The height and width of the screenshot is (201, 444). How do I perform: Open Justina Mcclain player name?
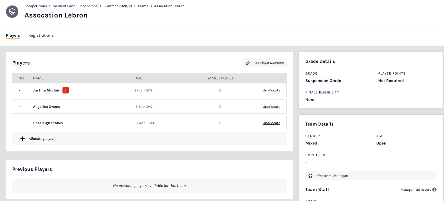click(x=47, y=90)
